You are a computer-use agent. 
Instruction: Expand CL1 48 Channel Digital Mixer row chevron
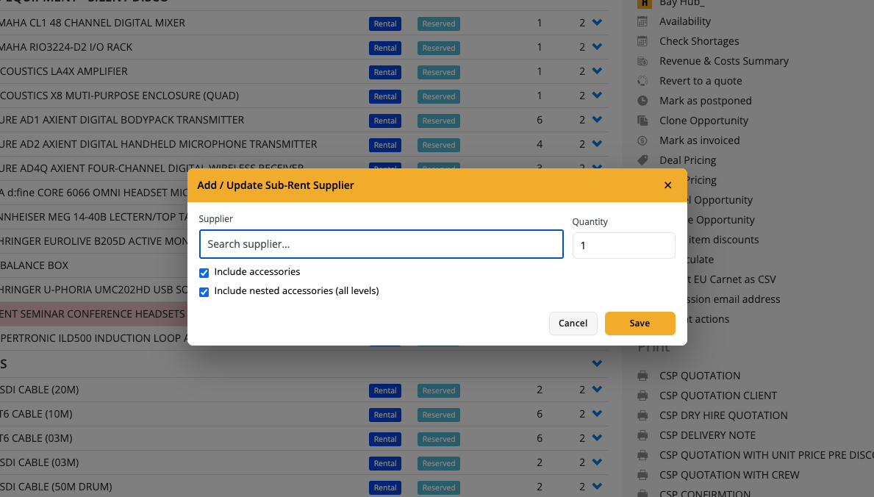point(597,22)
